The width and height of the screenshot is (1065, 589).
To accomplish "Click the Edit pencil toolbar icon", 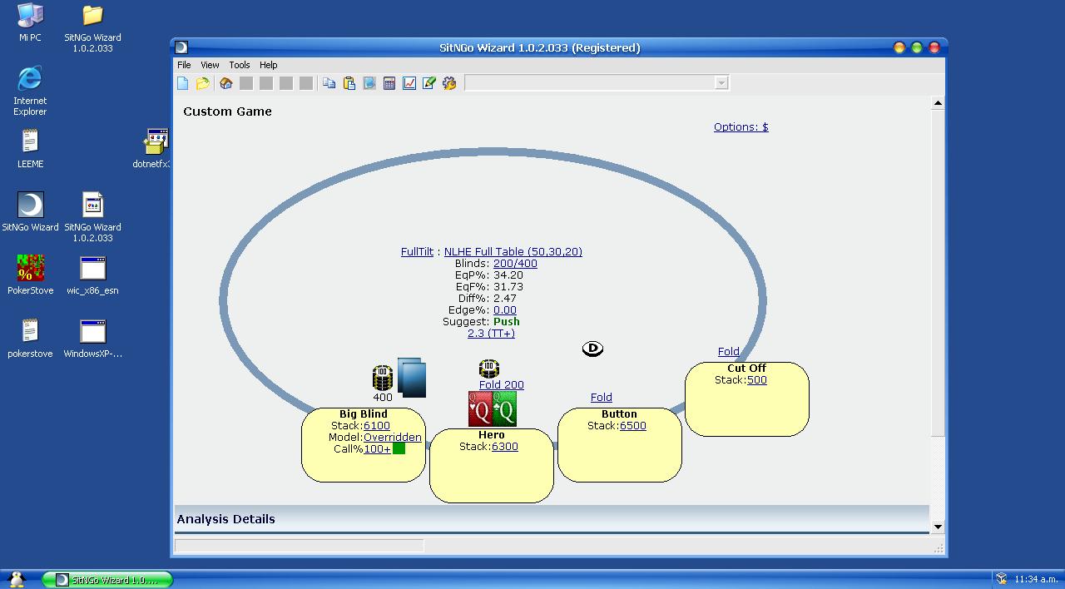I will 429,83.
